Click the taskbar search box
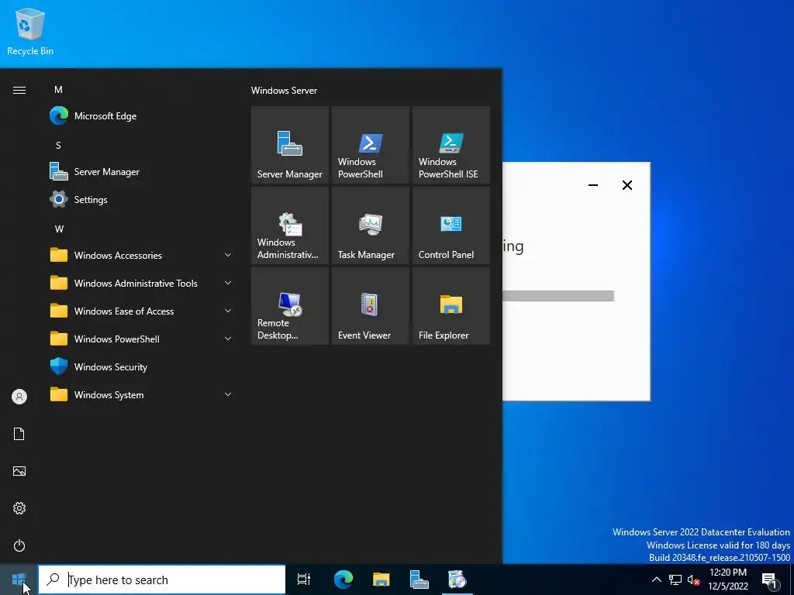This screenshot has width=794, height=595. (162, 580)
